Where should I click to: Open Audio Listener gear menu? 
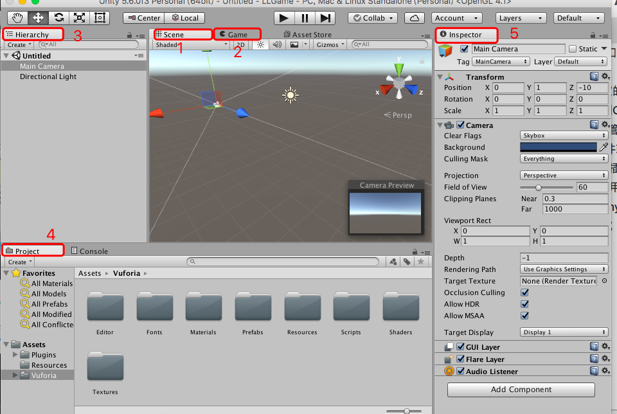pyautogui.click(x=605, y=371)
